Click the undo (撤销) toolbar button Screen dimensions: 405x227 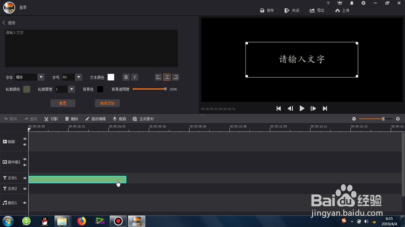(11, 119)
